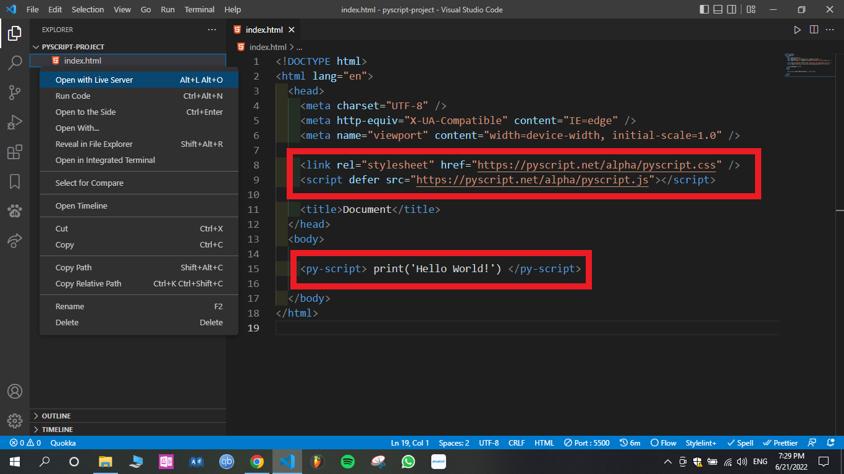Image resolution: width=844 pixels, height=474 pixels.
Task: Click Ln 19, Col 1 to go to line
Action: 410,443
